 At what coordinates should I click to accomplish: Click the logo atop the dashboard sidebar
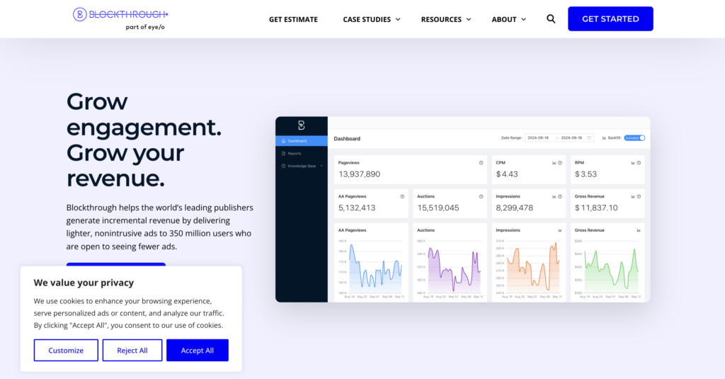click(302, 125)
